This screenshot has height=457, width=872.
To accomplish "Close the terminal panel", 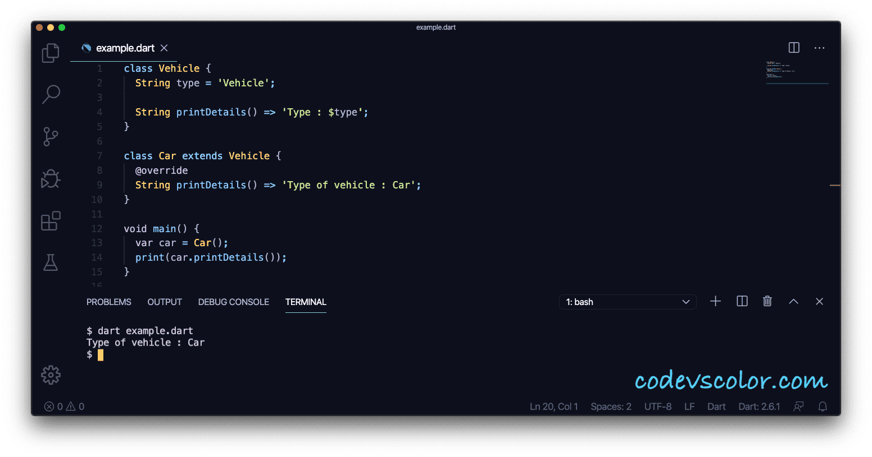I will pos(819,301).
